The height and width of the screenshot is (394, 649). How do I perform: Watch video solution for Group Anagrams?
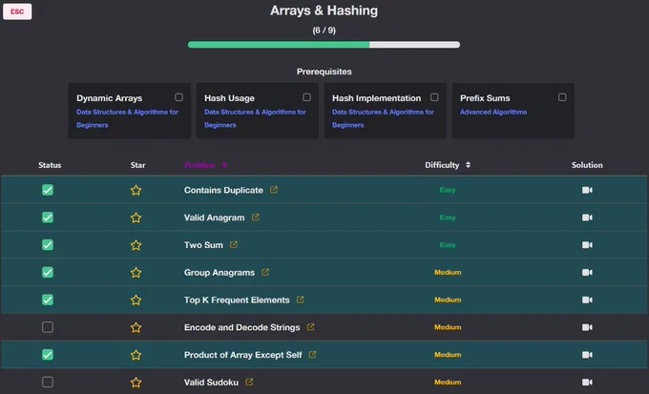[587, 272]
